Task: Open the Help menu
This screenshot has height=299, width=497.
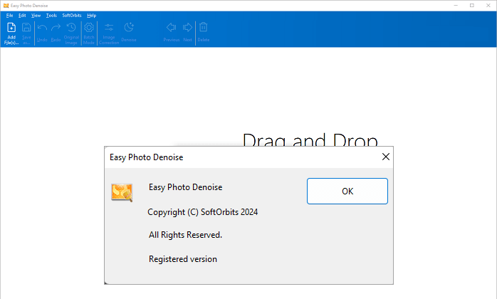Action: (91, 15)
